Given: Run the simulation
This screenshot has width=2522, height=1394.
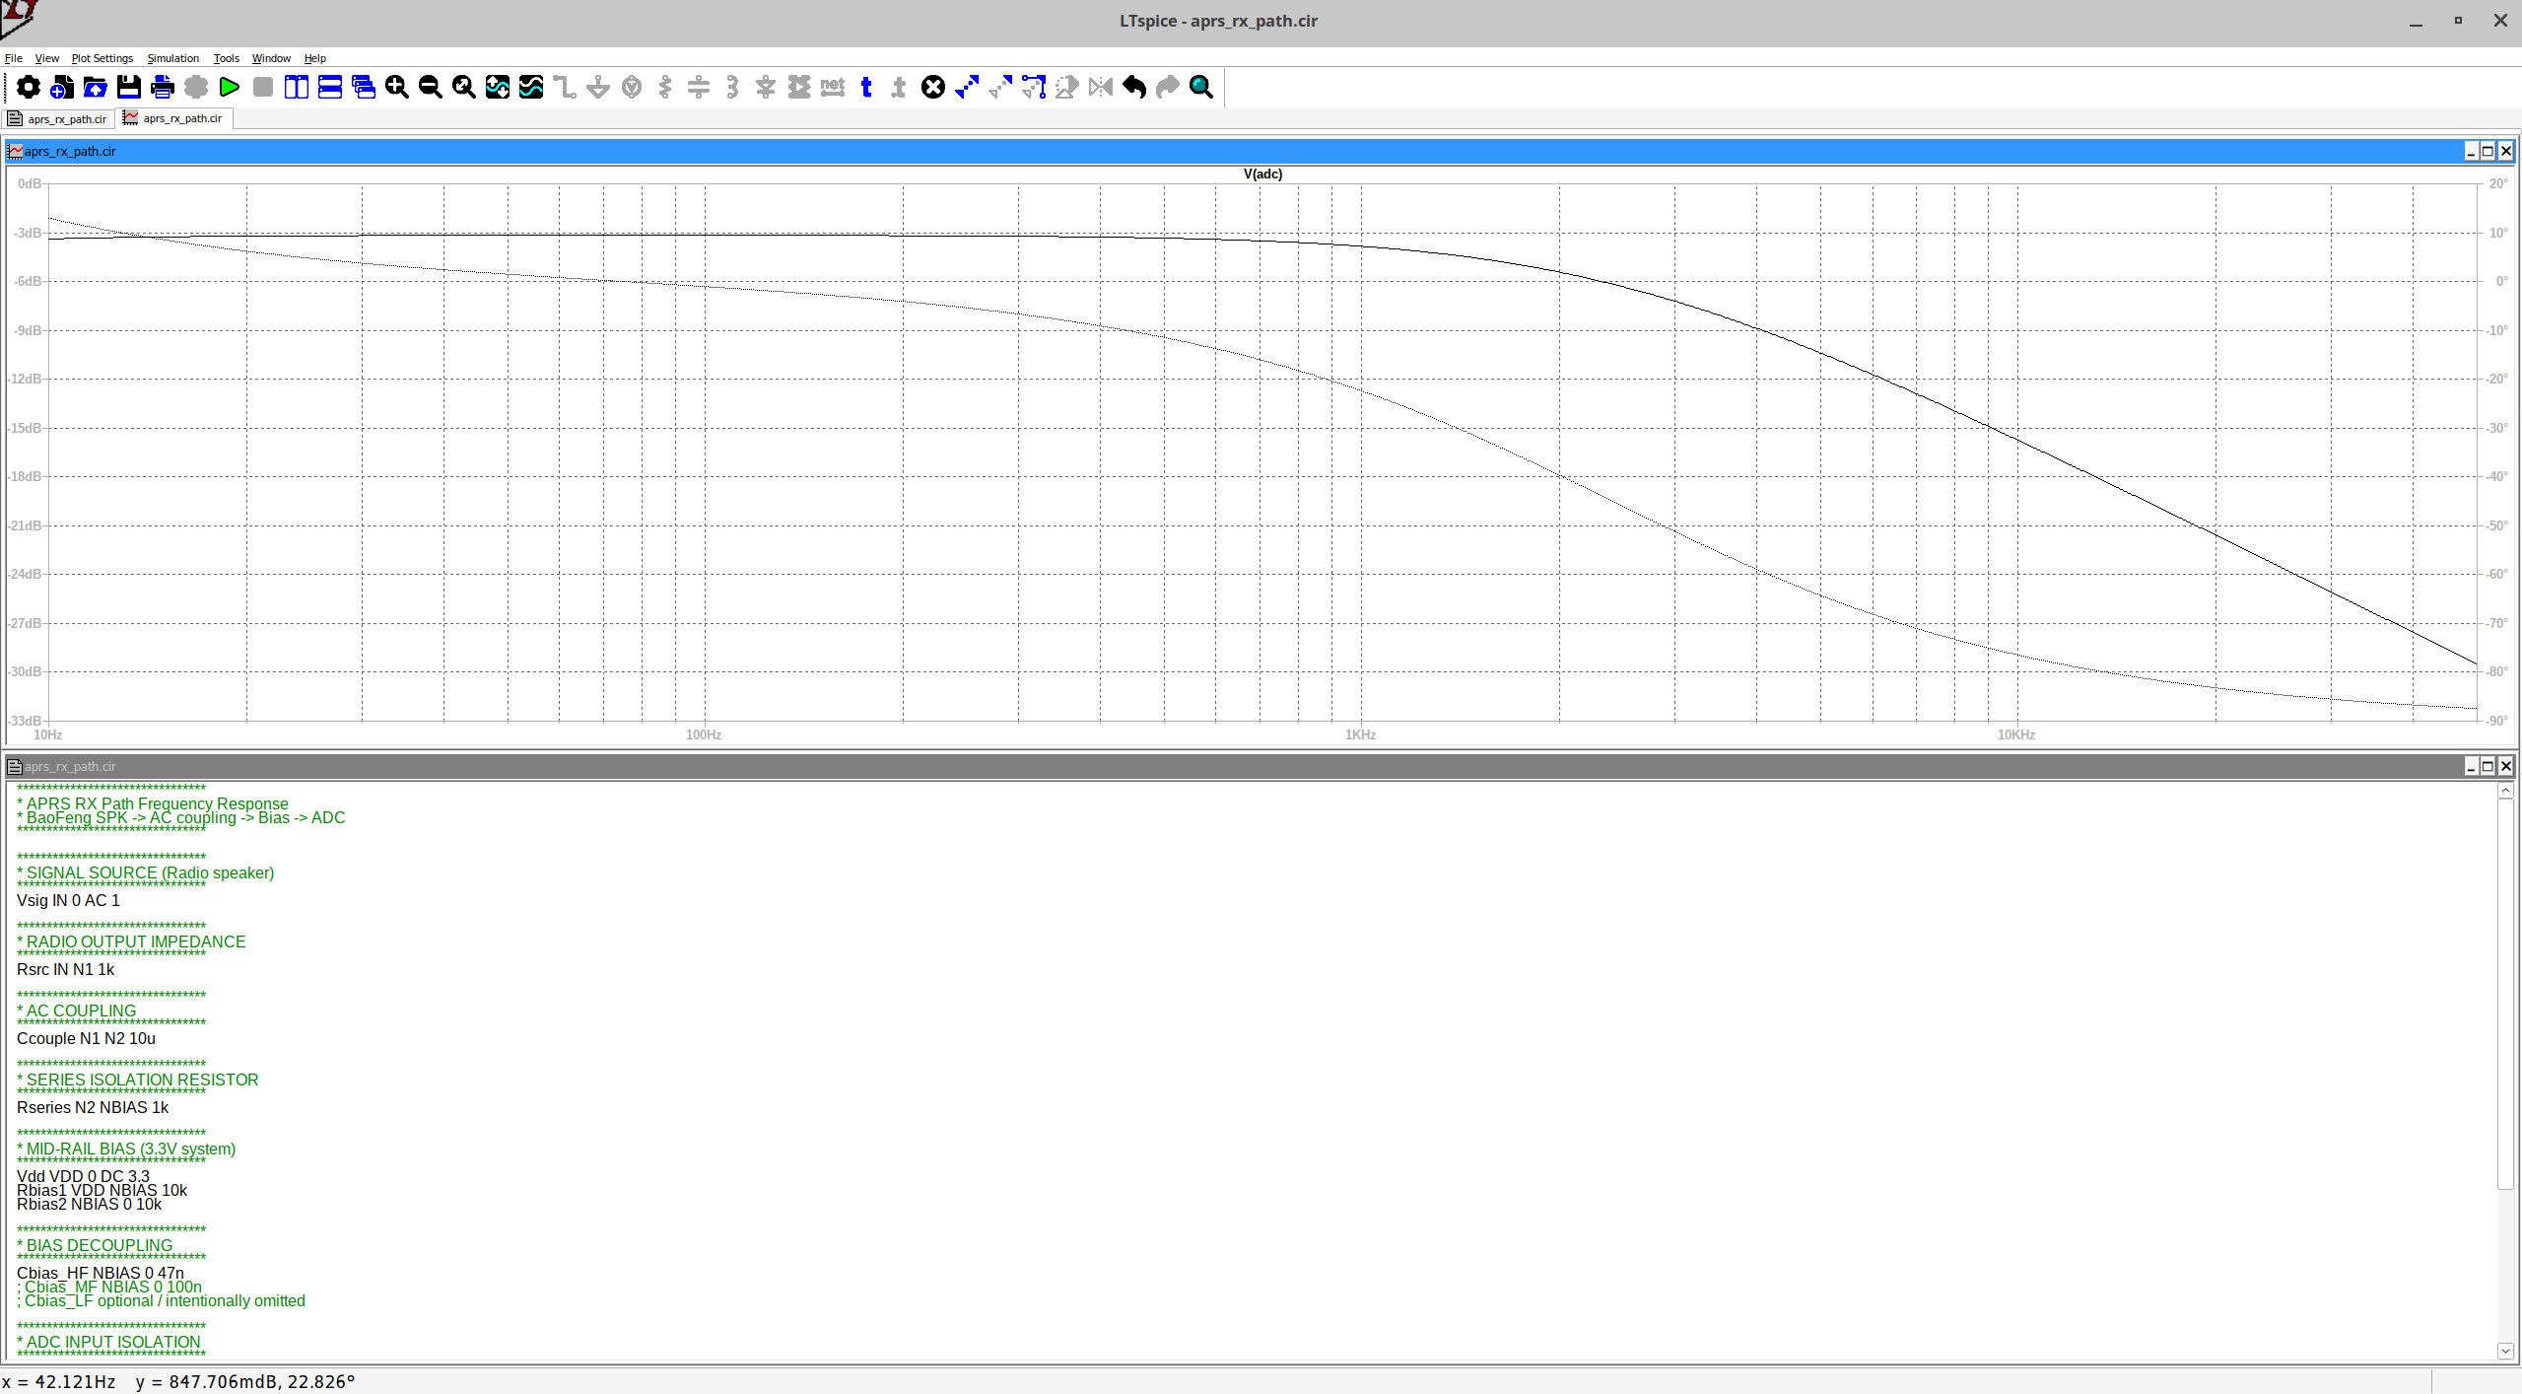Looking at the screenshot, I should (229, 87).
